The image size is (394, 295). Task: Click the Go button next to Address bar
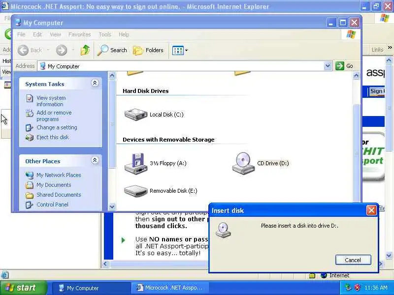[x=344, y=66]
